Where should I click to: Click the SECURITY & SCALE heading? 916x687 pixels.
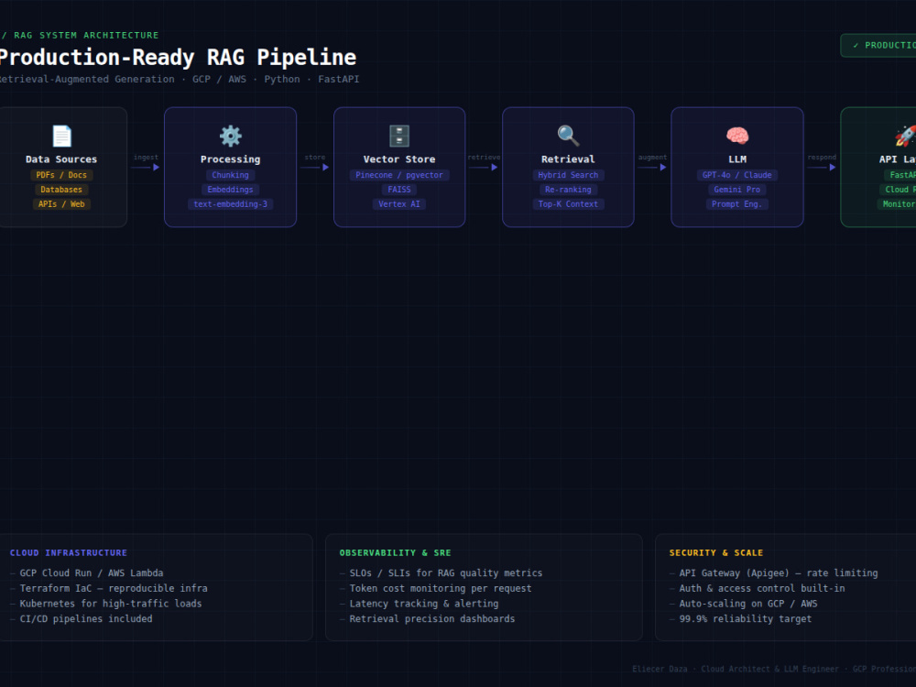[716, 553]
